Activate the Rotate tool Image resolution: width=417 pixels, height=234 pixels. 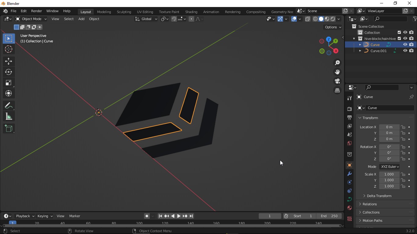(x=9, y=72)
